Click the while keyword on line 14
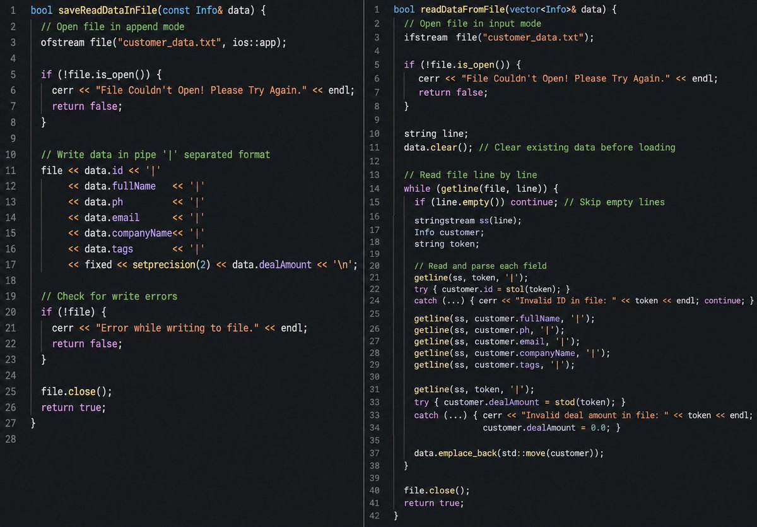This screenshot has height=527, width=757. (416, 189)
